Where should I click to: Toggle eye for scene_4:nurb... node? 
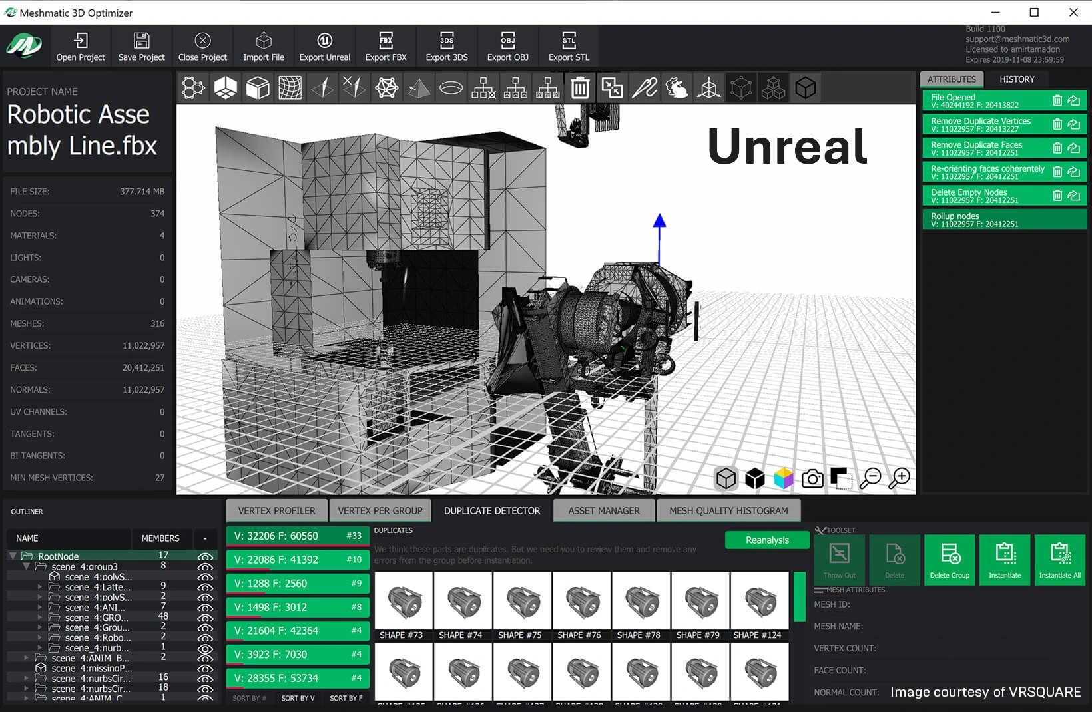pyautogui.click(x=206, y=649)
